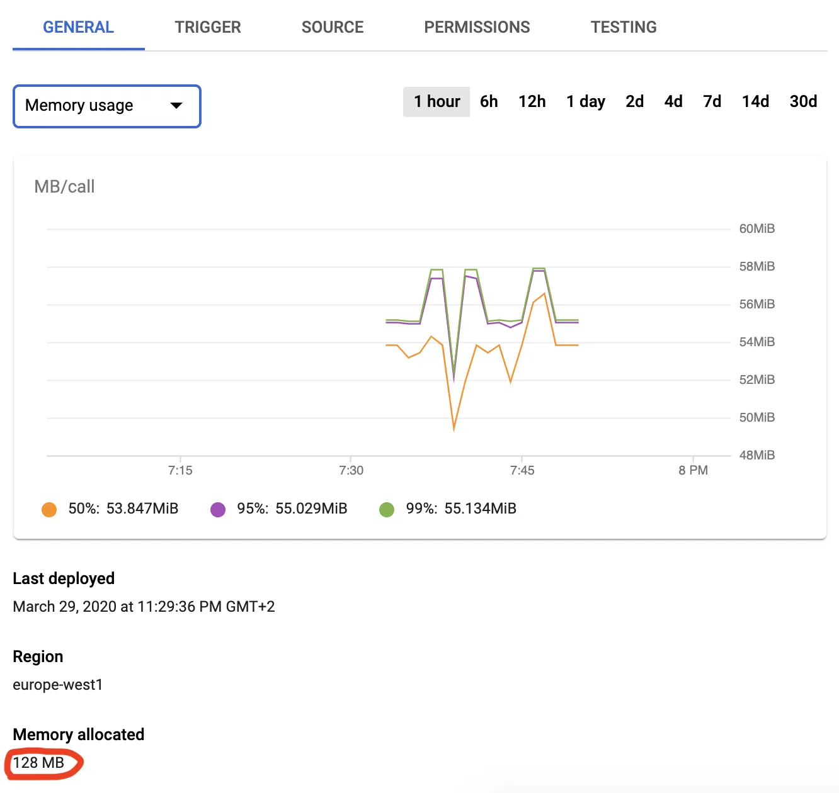Select the PERMISSIONS tab
This screenshot has width=839, height=793.
477,27
